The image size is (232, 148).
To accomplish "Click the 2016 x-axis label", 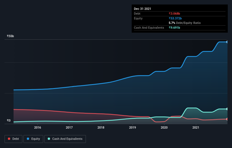I will (x=38, y=127).
